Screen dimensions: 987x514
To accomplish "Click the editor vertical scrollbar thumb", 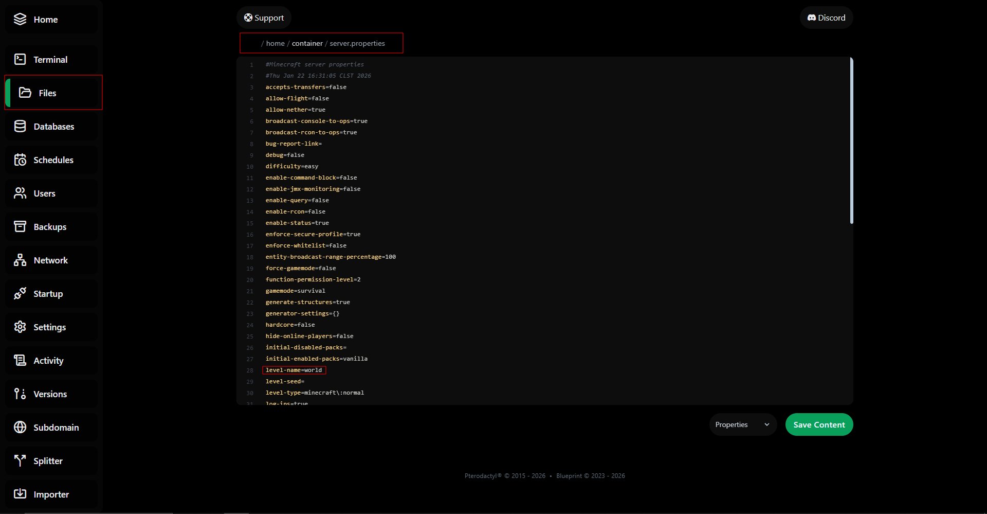I will tap(851, 140).
